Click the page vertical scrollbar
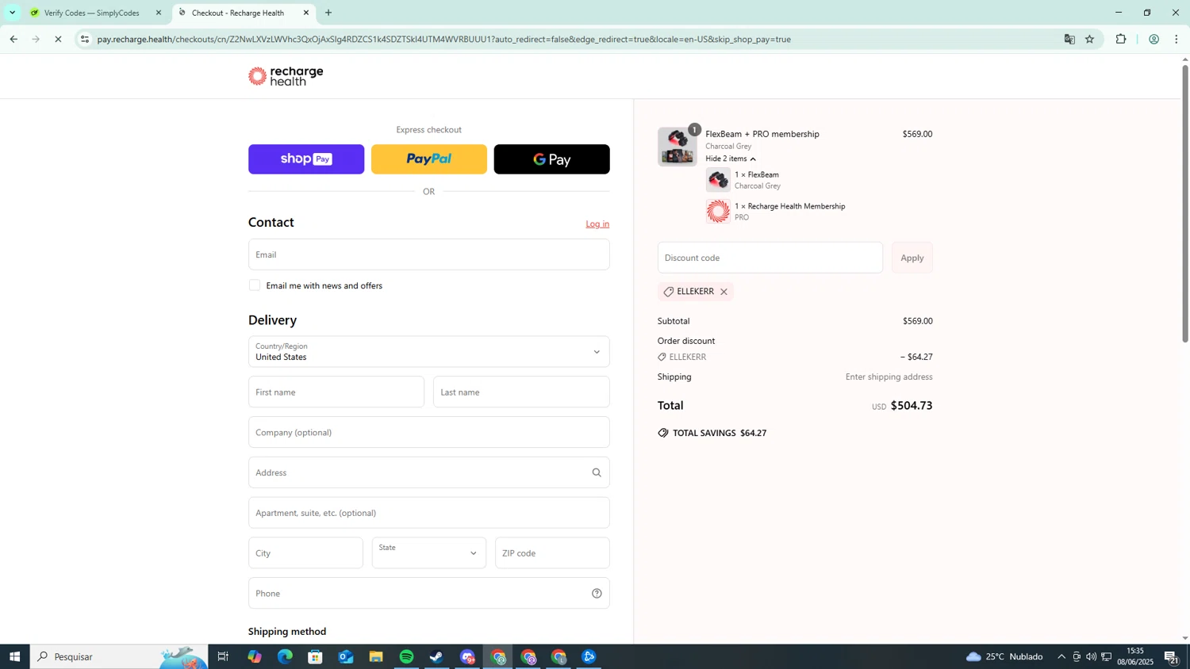The image size is (1190, 669). click(1185, 204)
